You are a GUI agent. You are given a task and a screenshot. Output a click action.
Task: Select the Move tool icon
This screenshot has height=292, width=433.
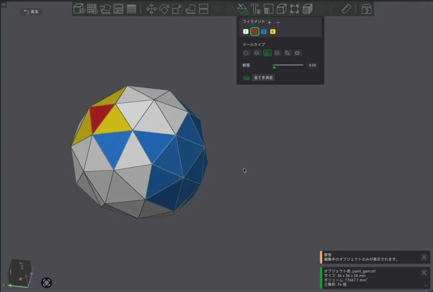coord(151,9)
